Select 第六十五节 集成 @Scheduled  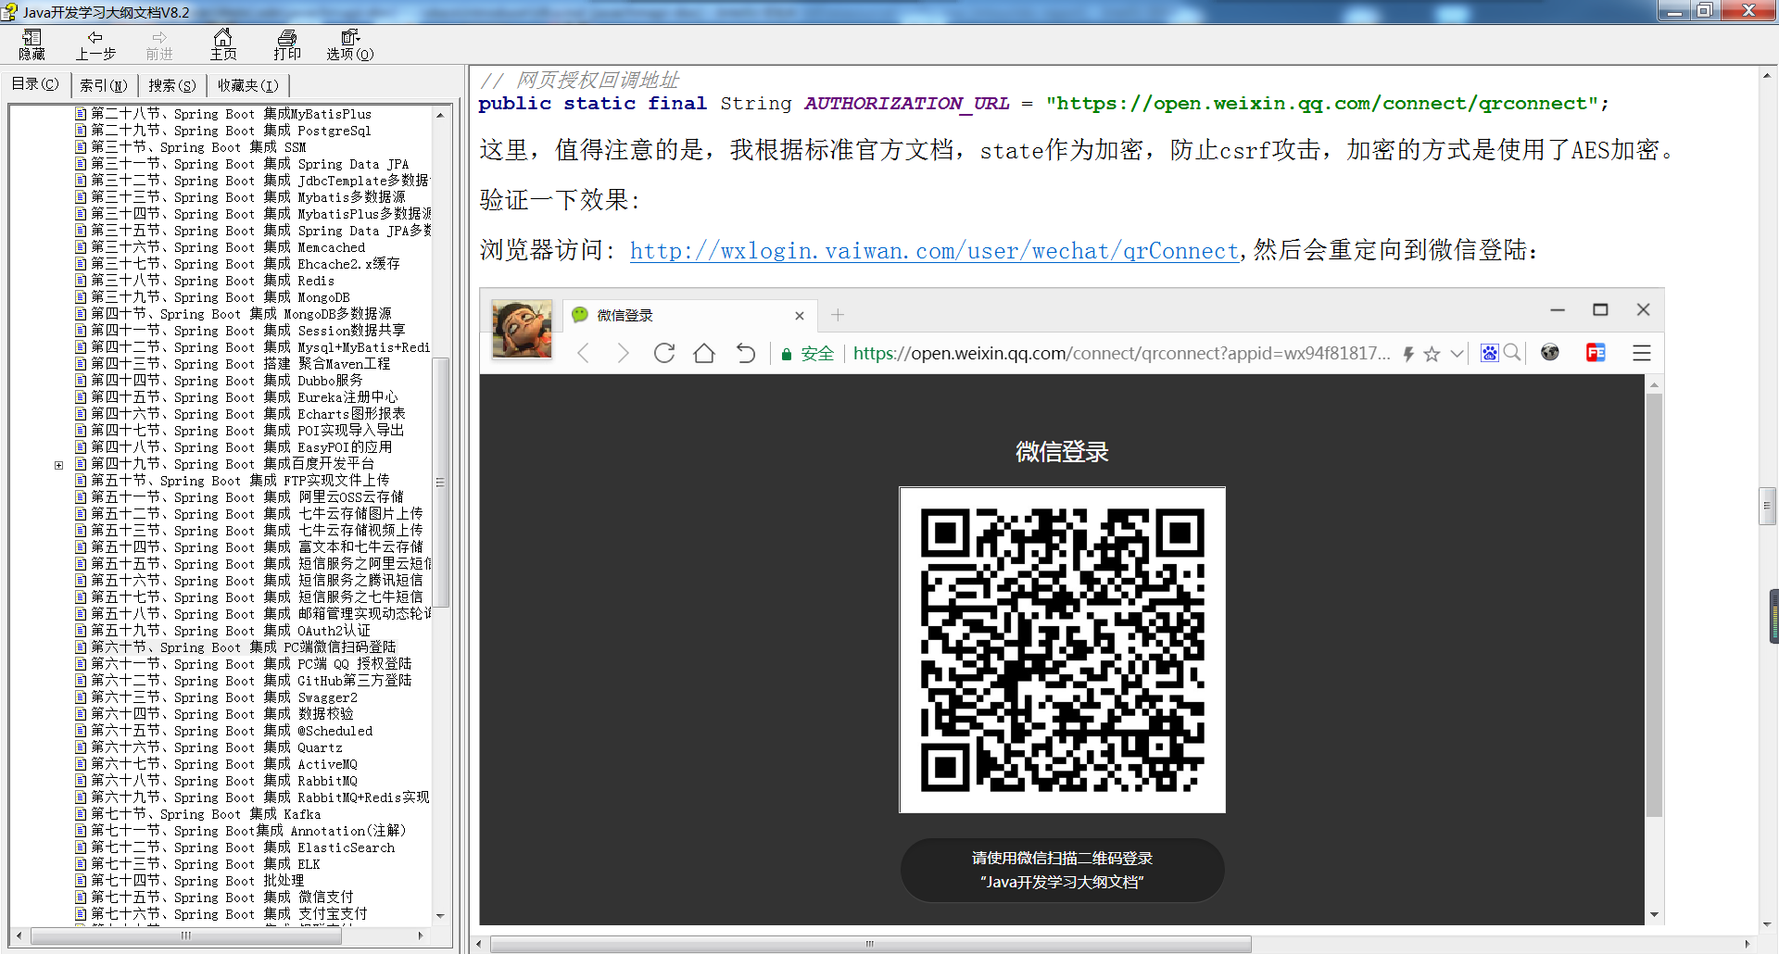(232, 731)
